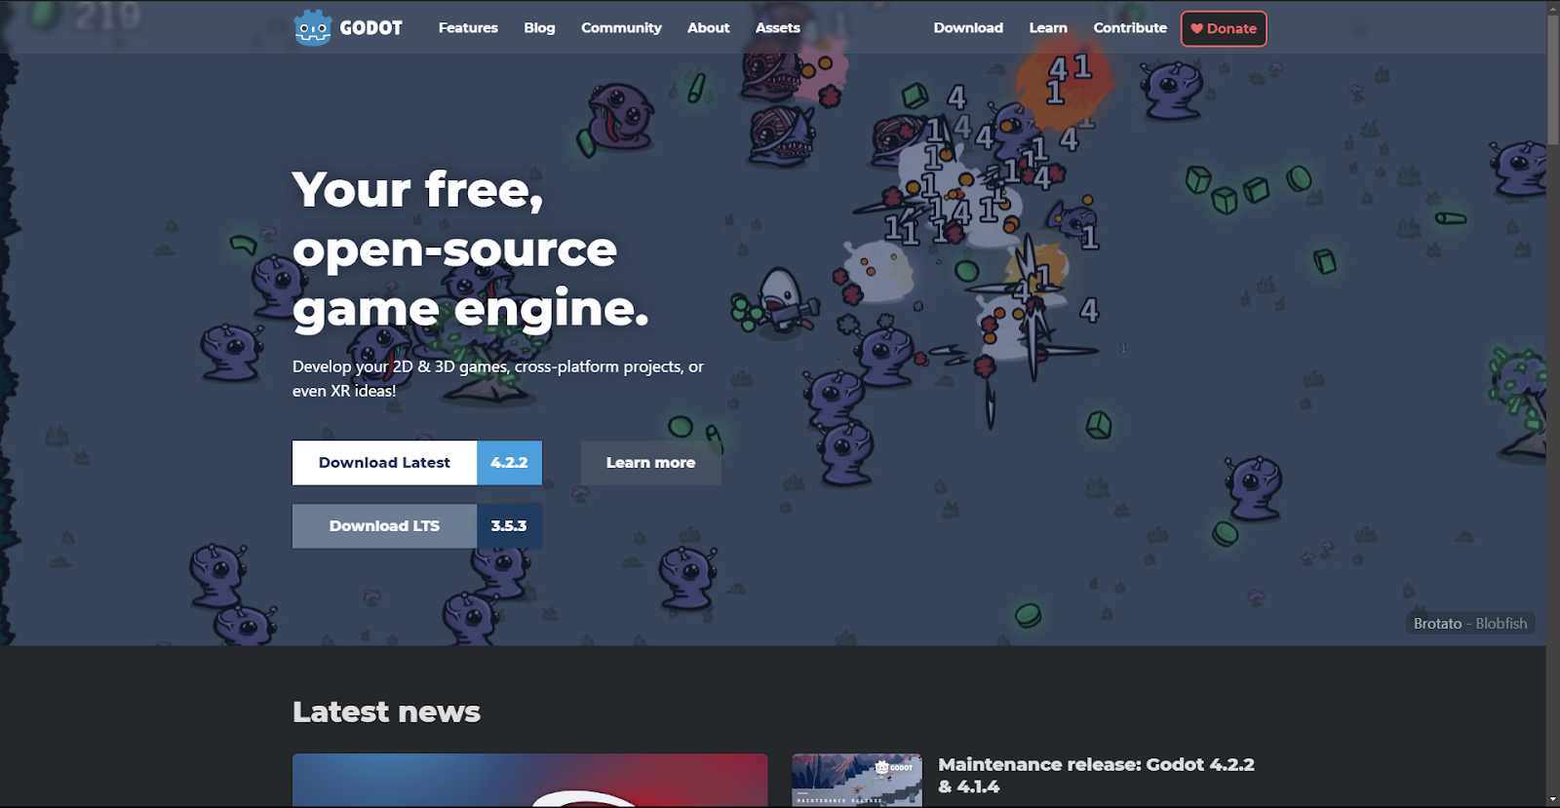Open the Brotato game credit link
The width and height of the screenshot is (1560, 808).
pos(1437,624)
